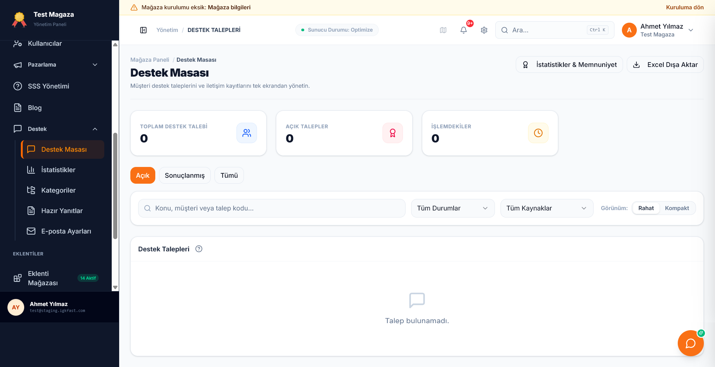Click Mağaza Paneli breadcrumb link
Image resolution: width=715 pixels, height=367 pixels.
pyautogui.click(x=150, y=60)
